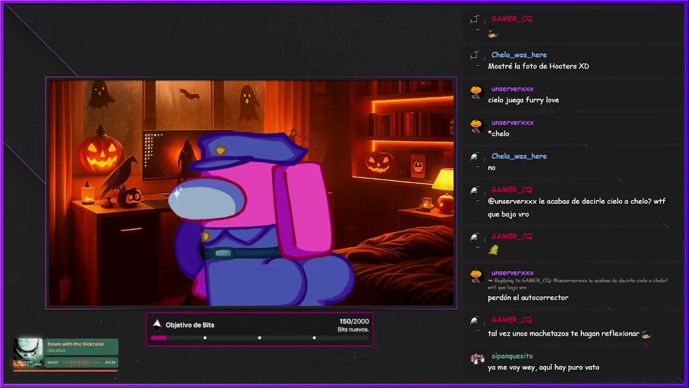This screenshot has height=388, width=689.
Task: Click the Disturbed album cover thumbnail
Action: (x=28, y=353)
